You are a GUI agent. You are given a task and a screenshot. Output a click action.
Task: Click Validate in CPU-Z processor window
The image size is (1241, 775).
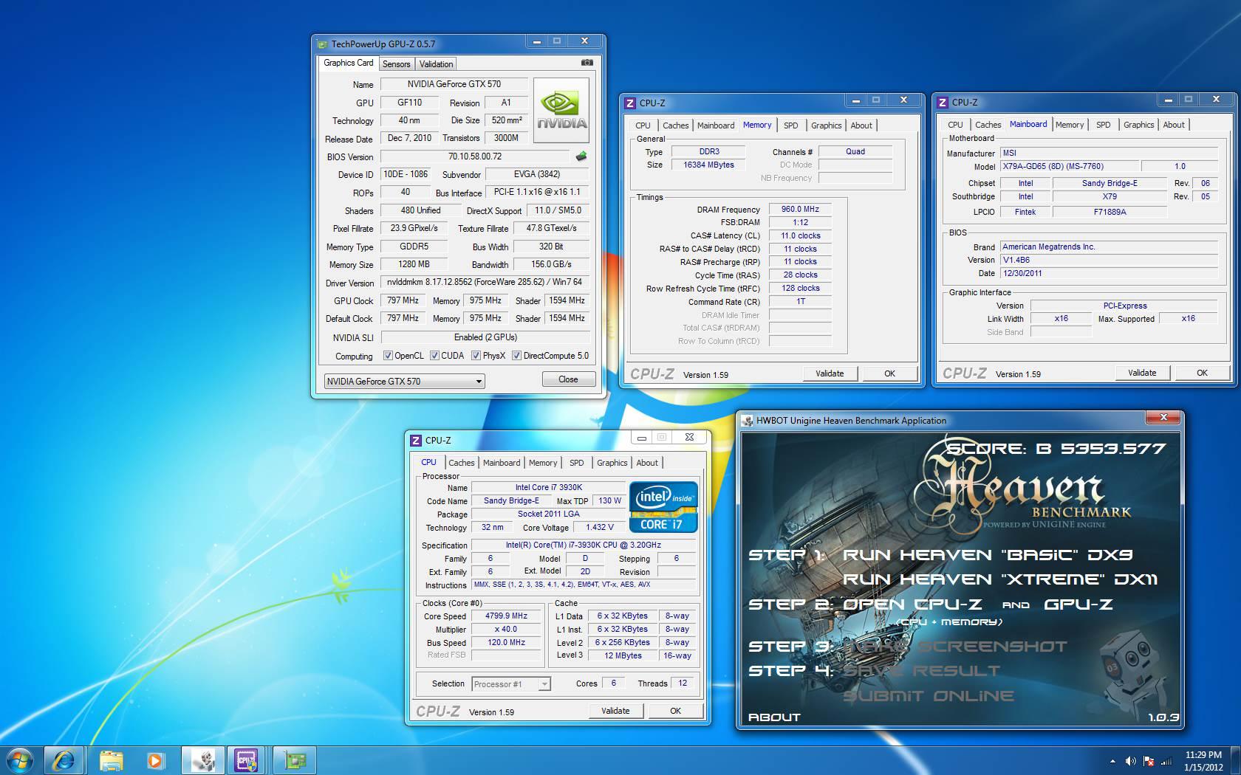[615, 711]
